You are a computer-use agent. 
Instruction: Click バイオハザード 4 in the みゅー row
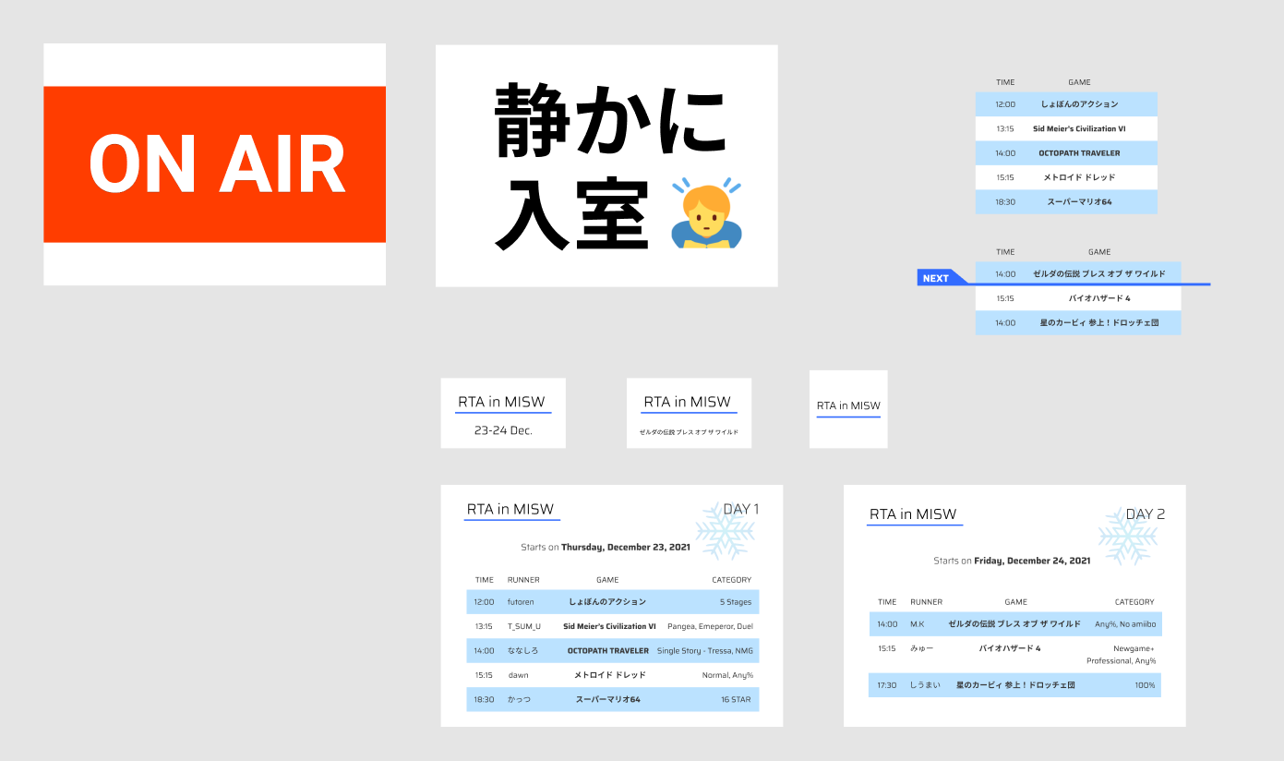tap(1010, 648)
